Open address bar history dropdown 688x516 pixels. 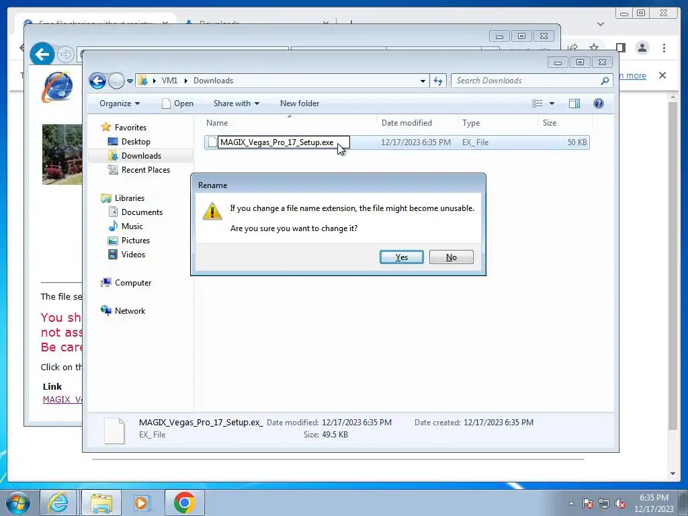(x=423, y=81)
